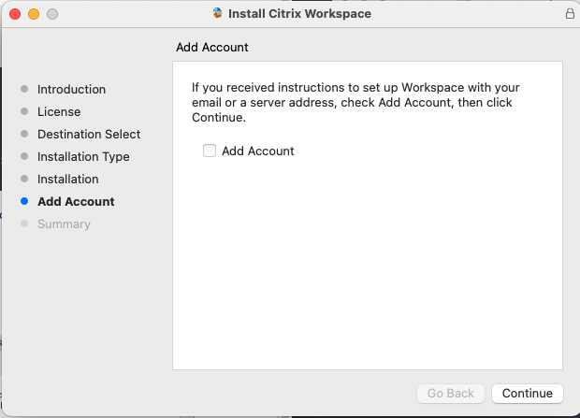Click the lock icon in title bar
The width and height of the screenshot is (580, 418).
pos(570,14)
